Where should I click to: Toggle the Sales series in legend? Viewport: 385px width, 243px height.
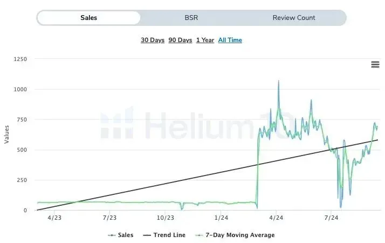point(125,235)
